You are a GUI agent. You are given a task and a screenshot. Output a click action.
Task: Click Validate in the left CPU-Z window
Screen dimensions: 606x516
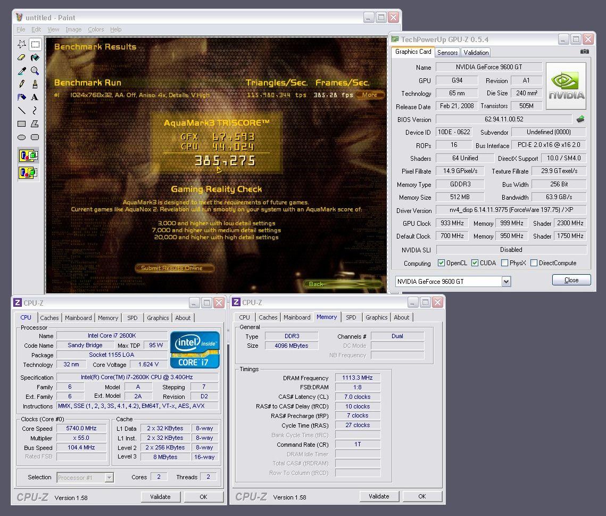pos(160,497)
